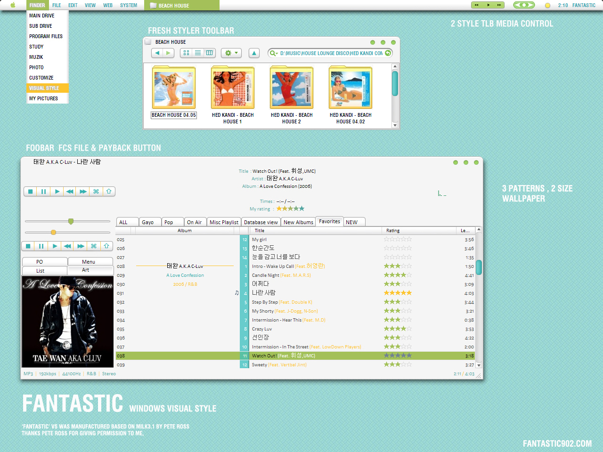
Task: Click Pause in playback bar below the sliders
Action: 41,246
